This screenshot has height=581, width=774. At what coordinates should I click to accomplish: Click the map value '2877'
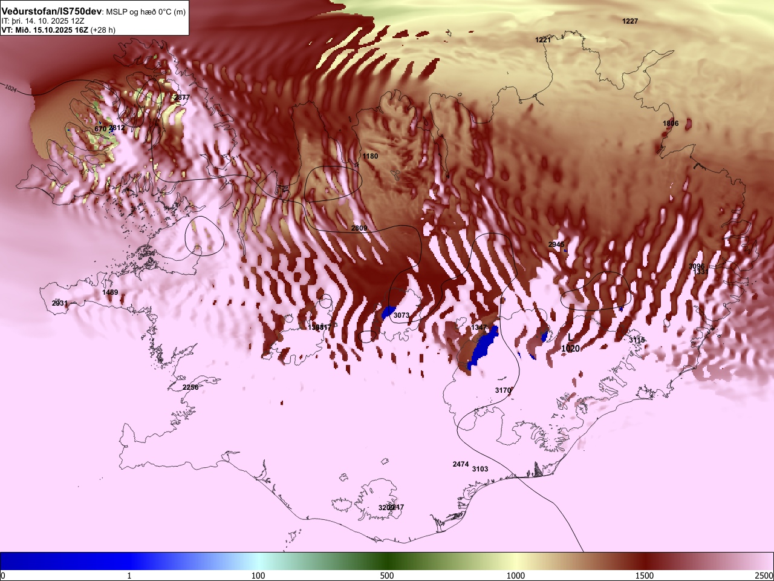point(181,98)
